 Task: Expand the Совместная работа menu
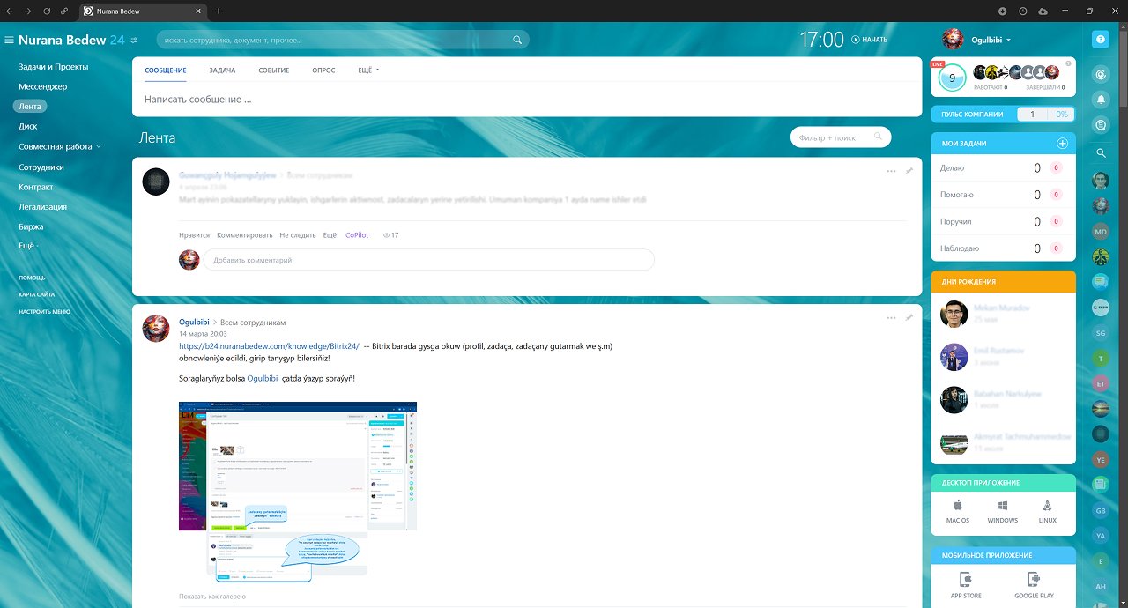pyautogui.click(x=59, y=146)
